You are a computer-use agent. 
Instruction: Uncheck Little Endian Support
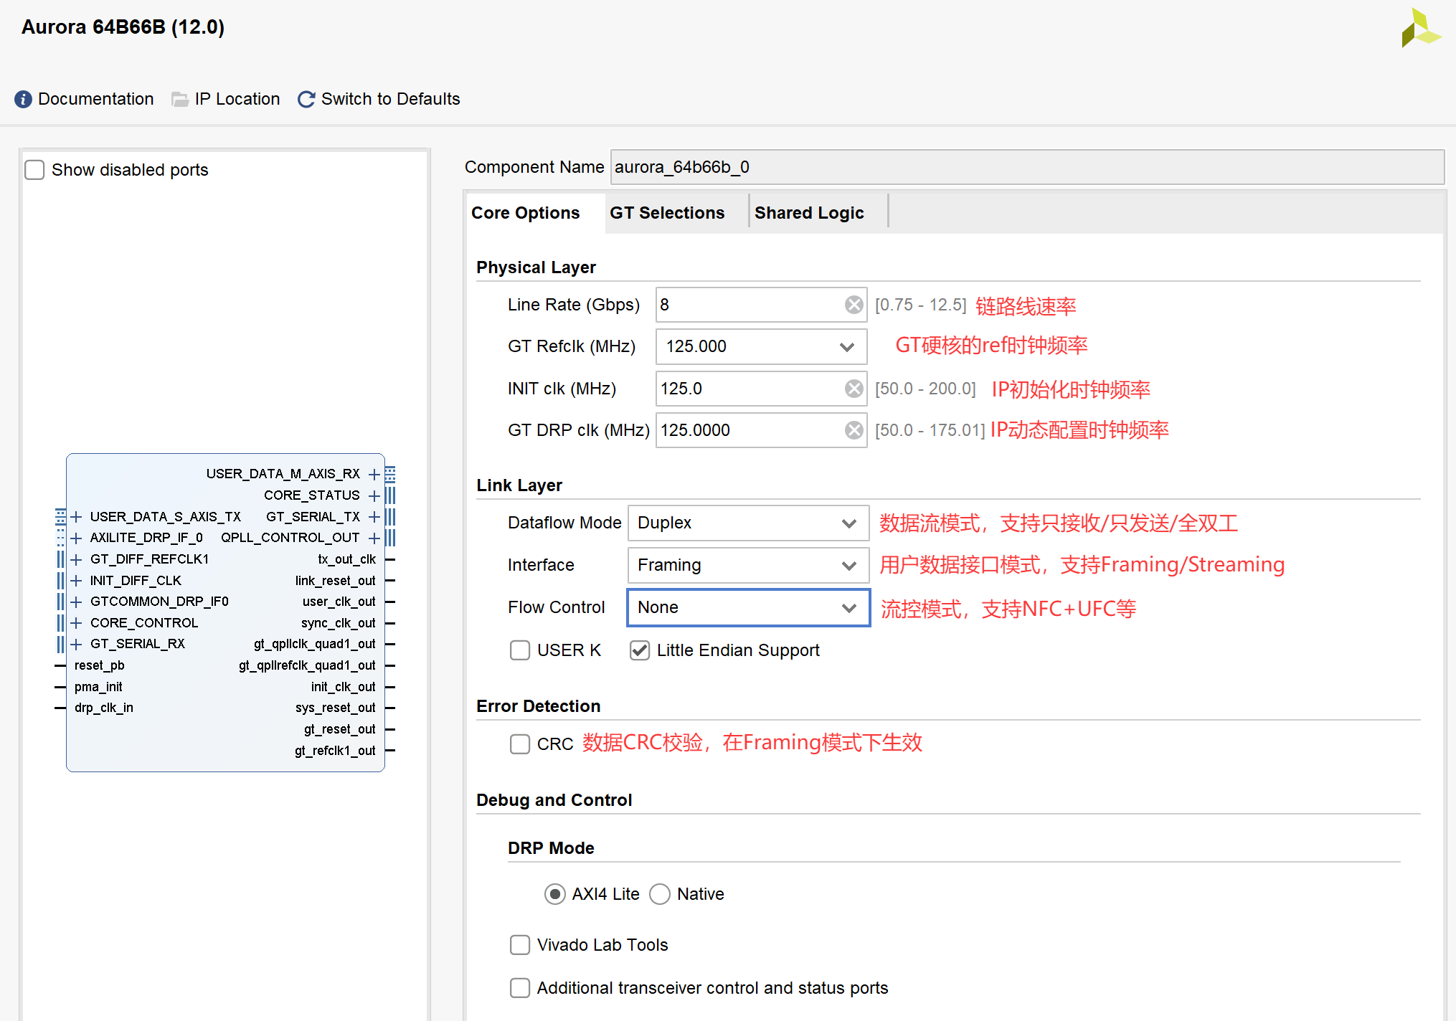pos(640,650)
